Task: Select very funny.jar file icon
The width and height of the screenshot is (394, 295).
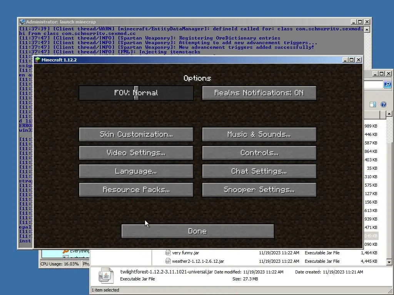Action: [168, 253]
